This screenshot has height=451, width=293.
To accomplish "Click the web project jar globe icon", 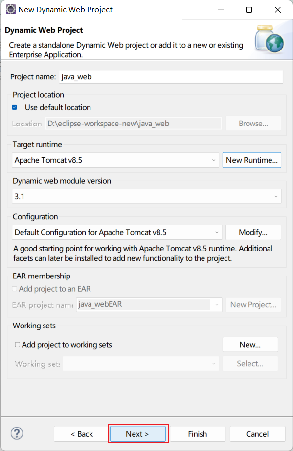I will click(x=270, y=40).
